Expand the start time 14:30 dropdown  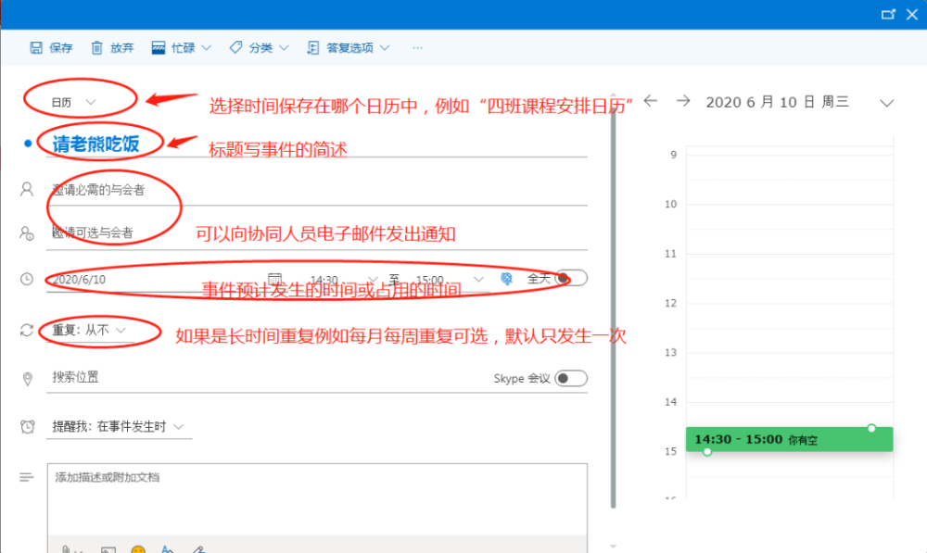[373, 280]
